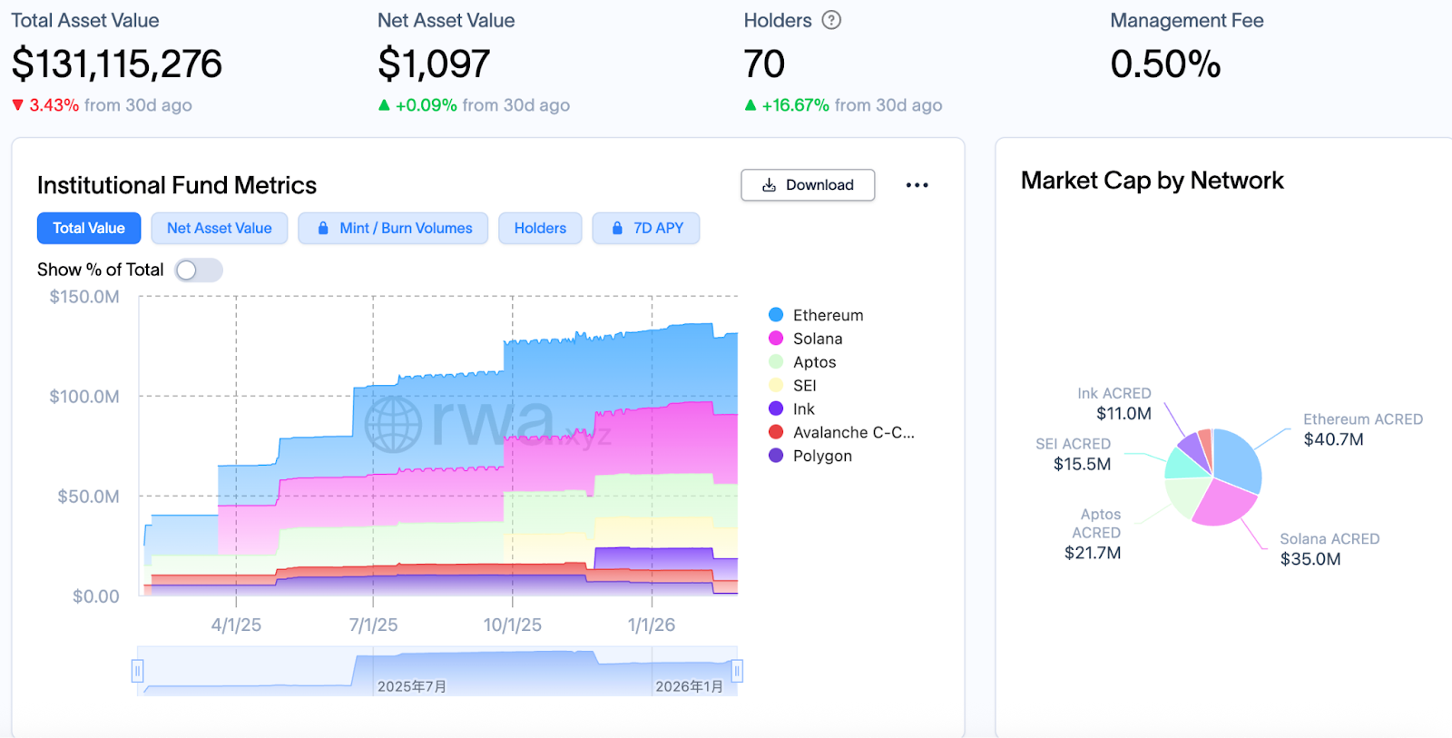Image resolution: width=1452 pixels, height=738 pixels.
Task: Click the lock icon on Mint / Burn Volumes
Action: pyautogui.click(x=323, y=229)
